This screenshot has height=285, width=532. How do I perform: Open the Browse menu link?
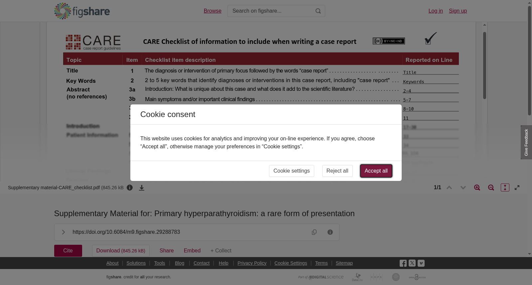tap(212, 11)
